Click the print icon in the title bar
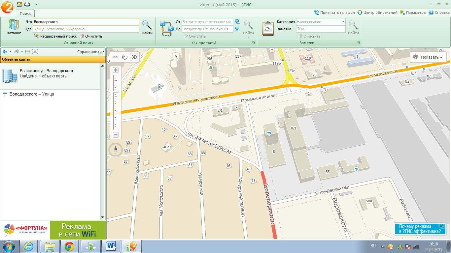 click(x=27, y=4)
